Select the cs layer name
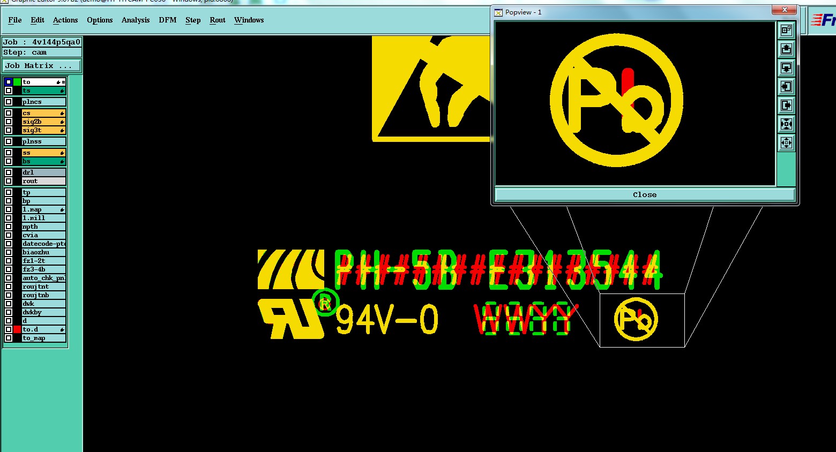The image size is (836, 452). [x=43, y=113]
